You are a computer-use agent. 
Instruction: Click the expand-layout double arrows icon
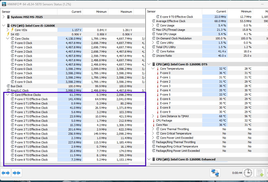coord(6,173)
